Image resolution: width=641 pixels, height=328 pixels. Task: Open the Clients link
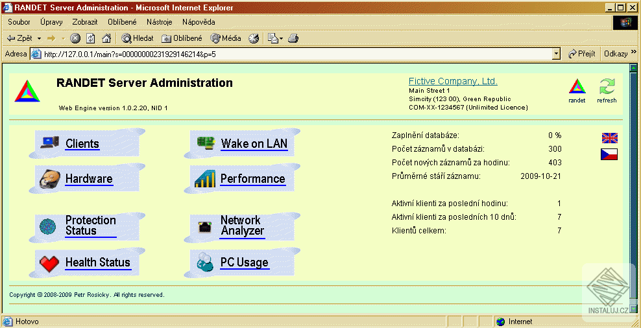(82, 144)
